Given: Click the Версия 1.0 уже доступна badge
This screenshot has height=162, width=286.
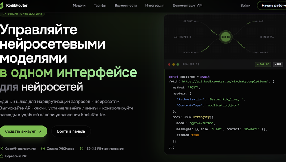Looking at the screenshot, I should (22, 14).
